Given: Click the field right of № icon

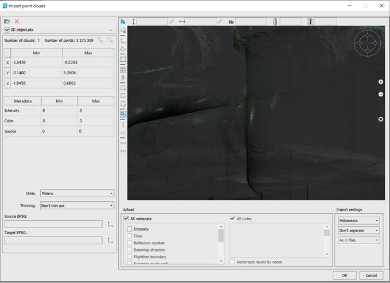Looking at the screenshot, I should coord(251,22).
